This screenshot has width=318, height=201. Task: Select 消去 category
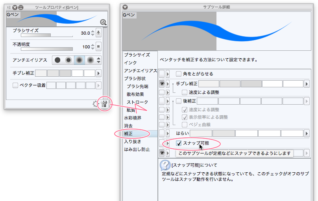pyautogui.click(x=128, y=126)
